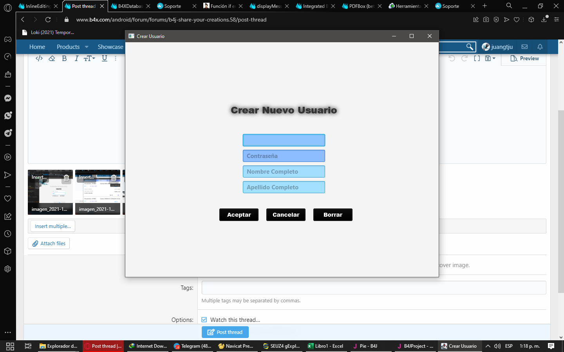Image resolution: width=564 pixels, height=352 pixels.
Task: Switch to the Función if browser tab
Action: (223, 6)
